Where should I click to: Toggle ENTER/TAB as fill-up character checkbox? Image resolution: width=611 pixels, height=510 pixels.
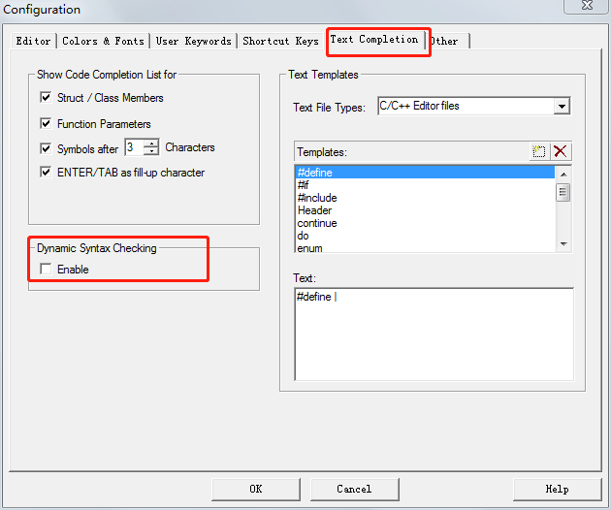coord(46,172)
